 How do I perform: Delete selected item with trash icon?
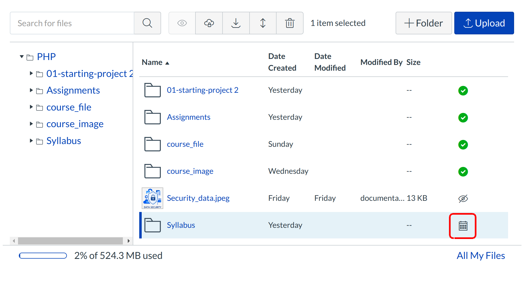(290, 23)
